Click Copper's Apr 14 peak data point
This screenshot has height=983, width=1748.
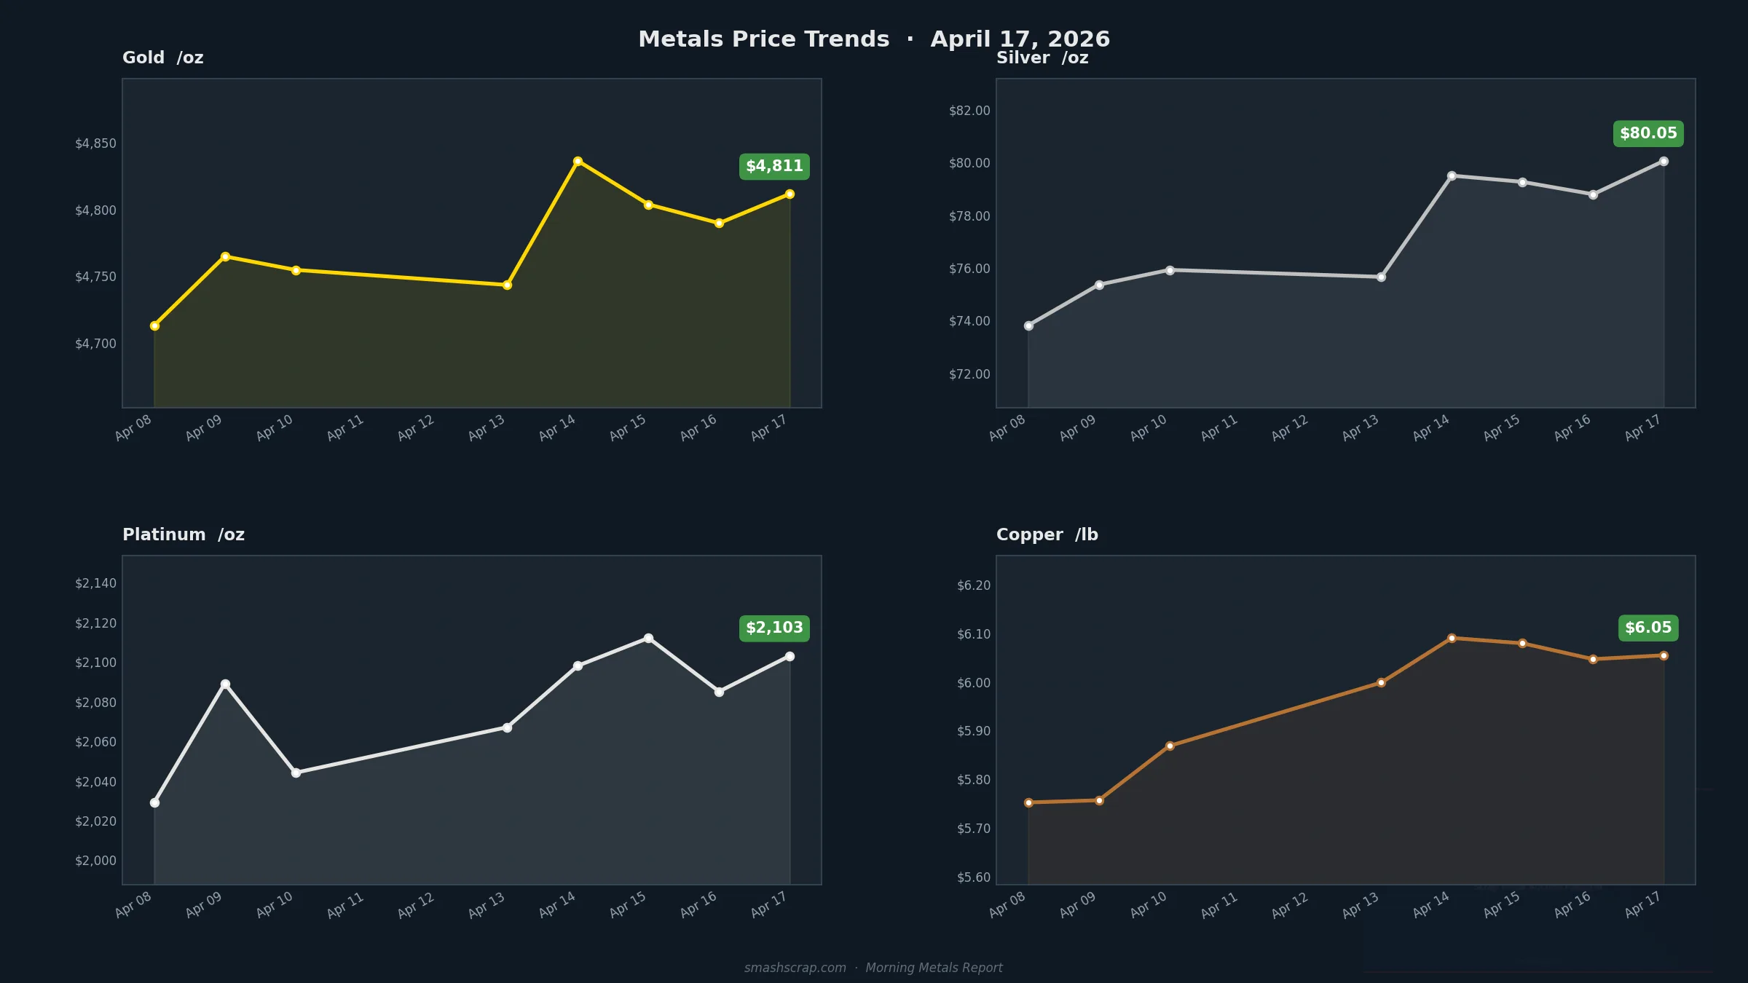[x=1452, y=639]
